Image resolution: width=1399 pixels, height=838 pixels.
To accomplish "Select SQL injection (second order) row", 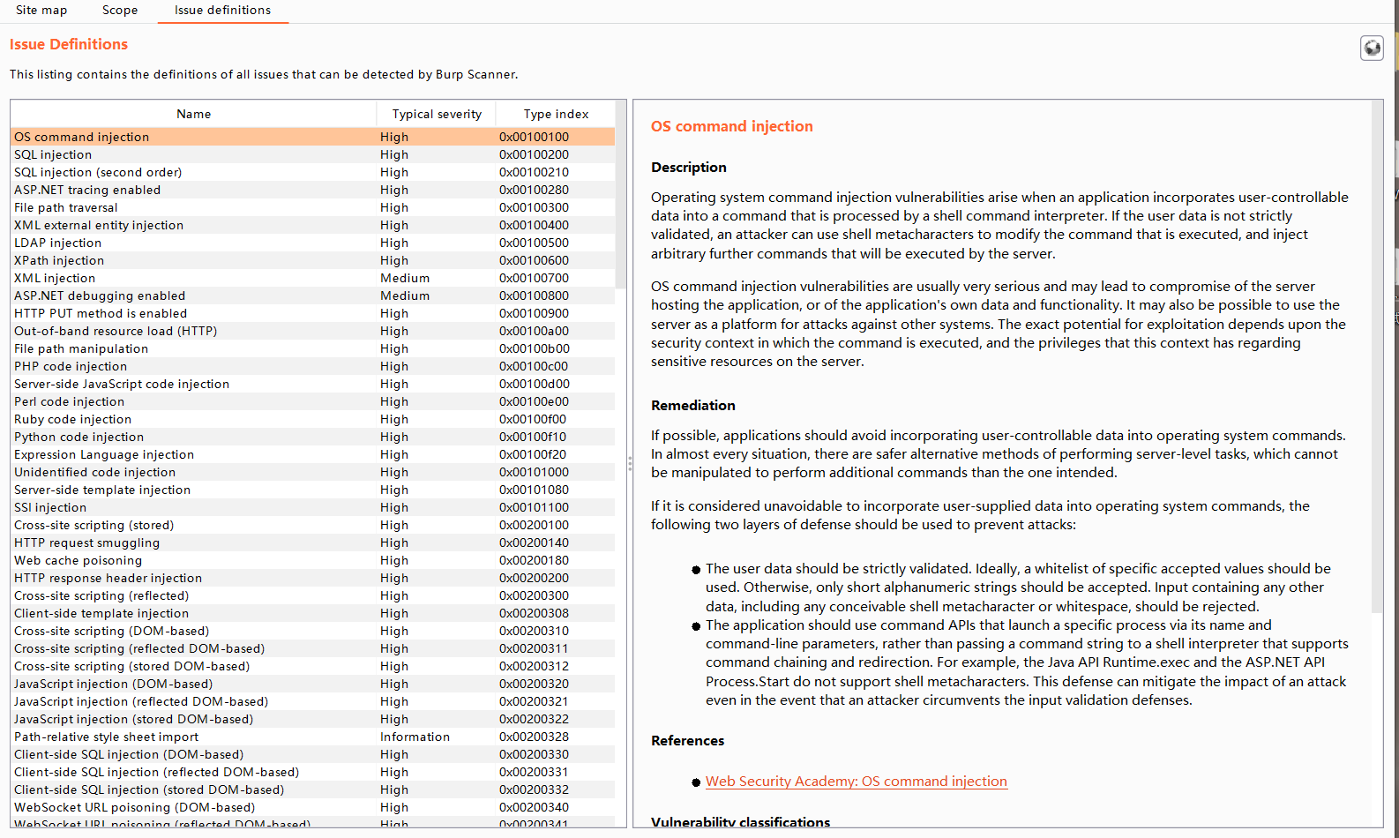I will pos(312,172).
